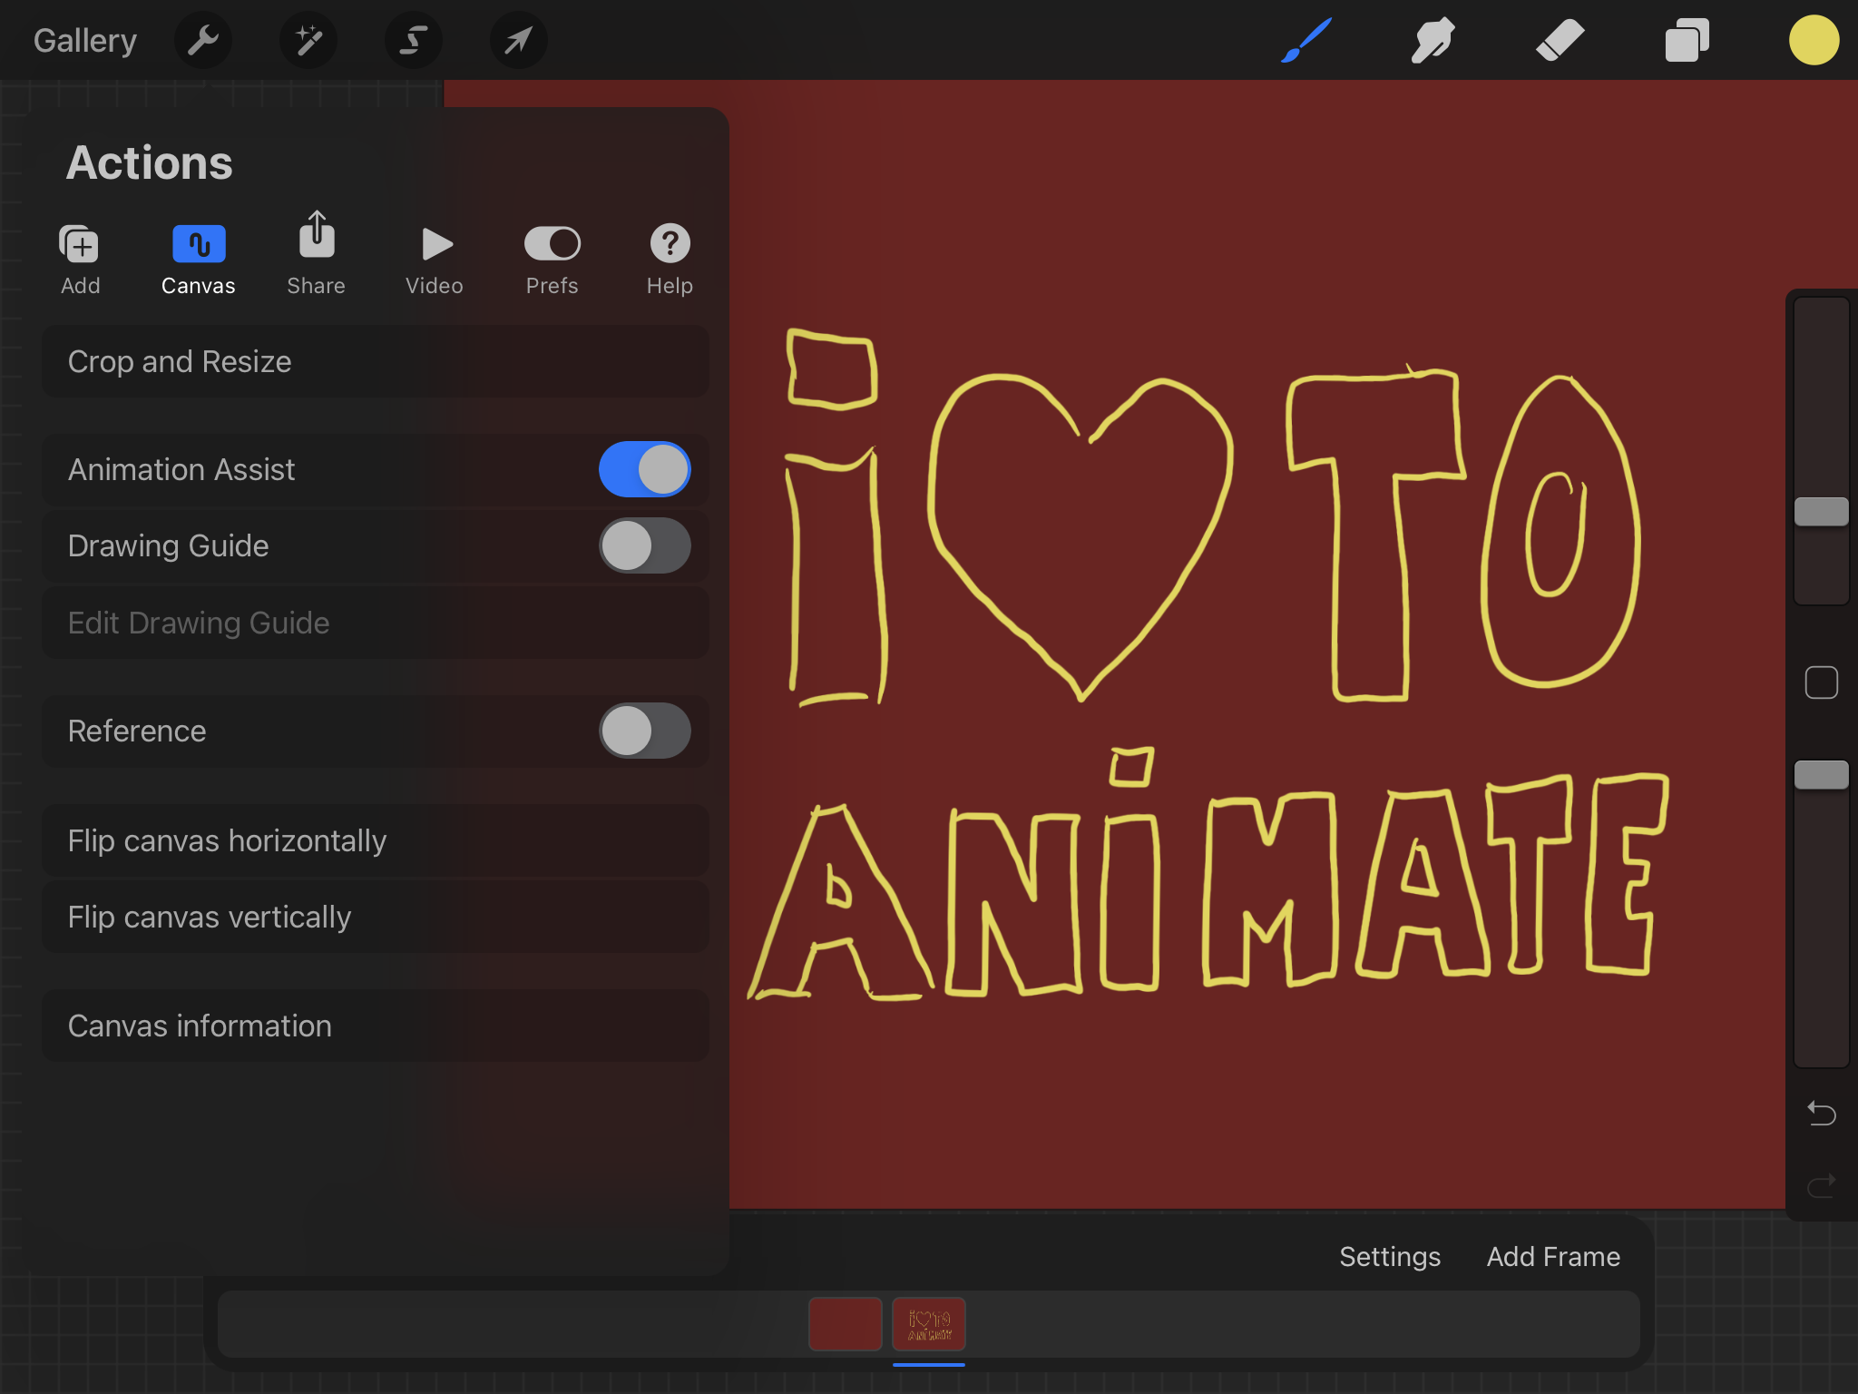Select the blank red frame thumbnail

click(846, 1324)
